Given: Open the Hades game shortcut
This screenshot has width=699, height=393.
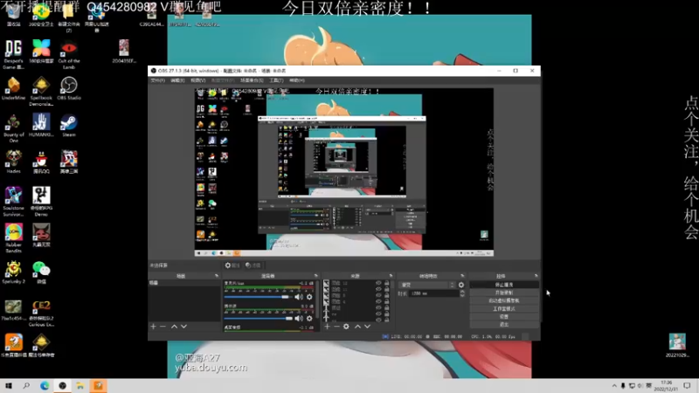Looking at the screenshot, I should tap(13, 162).
